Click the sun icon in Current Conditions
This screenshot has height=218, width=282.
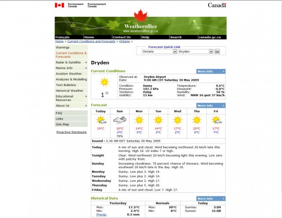click(104, 82)
